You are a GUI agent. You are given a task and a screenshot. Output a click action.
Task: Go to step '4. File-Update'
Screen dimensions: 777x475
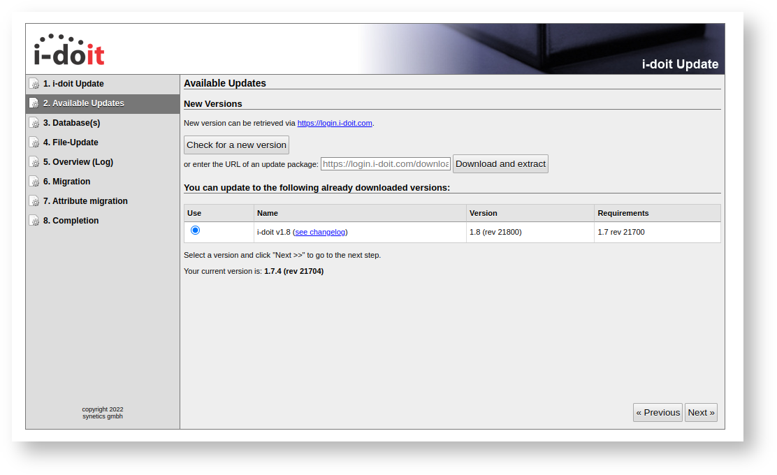(x=103, y=142)
